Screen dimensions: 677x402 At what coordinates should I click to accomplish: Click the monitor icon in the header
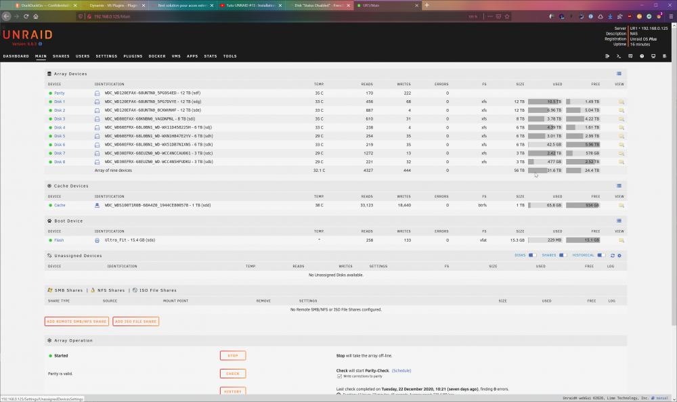coord(653,56)
